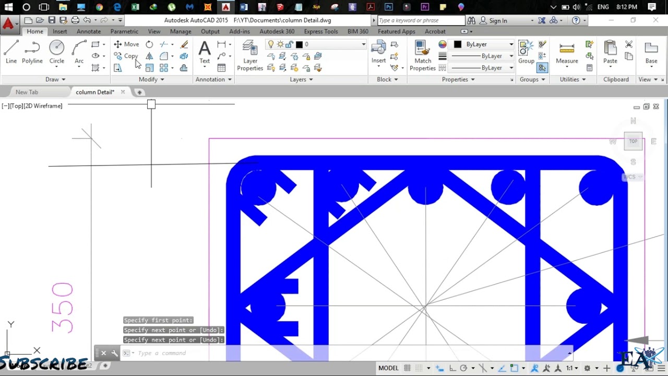The height and width of the screenshot is (376, 668).
Task: Expand the Draw panel
Action: point(55,79)
